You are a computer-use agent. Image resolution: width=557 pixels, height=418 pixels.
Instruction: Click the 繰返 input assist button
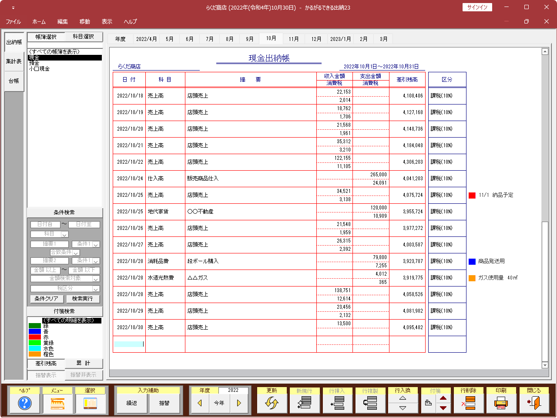(x=132, y=403)
